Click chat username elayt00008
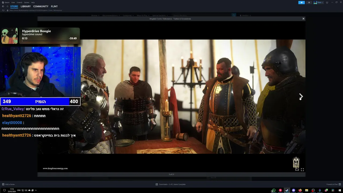Viewport: 343px width, 193px height. click(x=12, y=123)
